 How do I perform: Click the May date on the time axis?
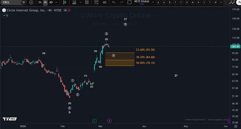(186, 126)
